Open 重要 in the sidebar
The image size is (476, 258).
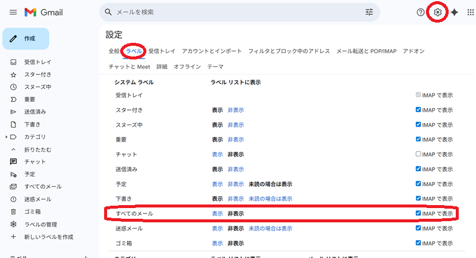click(x=30, y=99)
